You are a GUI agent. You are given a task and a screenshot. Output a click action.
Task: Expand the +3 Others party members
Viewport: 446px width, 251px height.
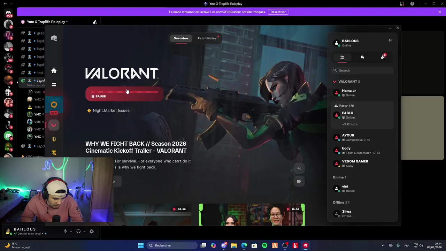tap(350, 124)
